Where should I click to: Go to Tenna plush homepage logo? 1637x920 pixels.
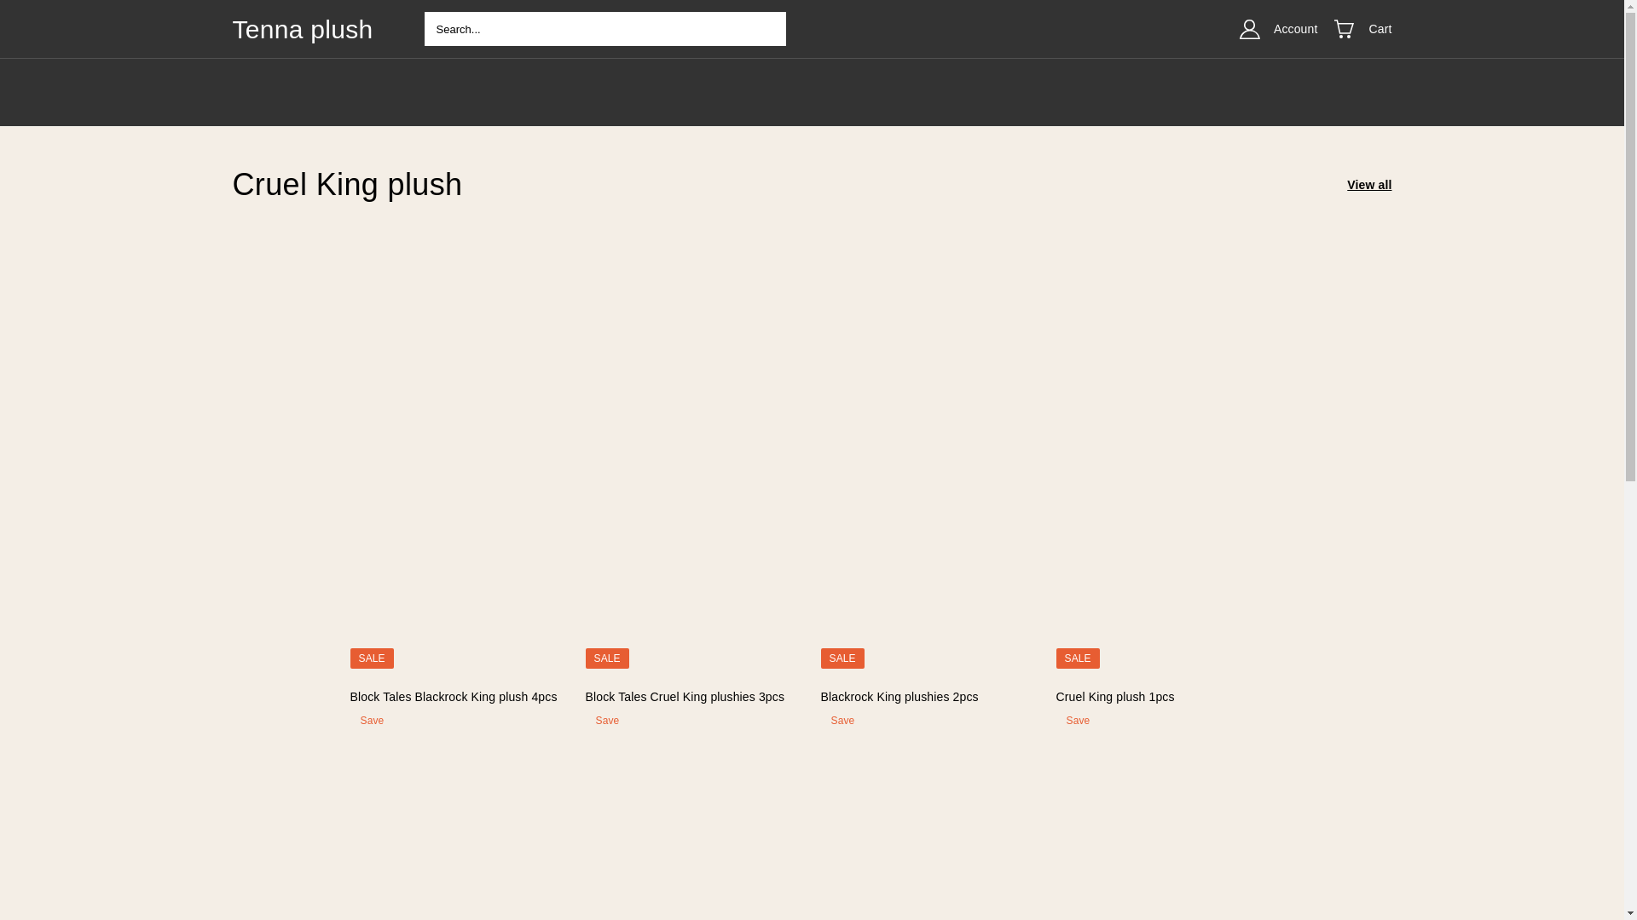[x=302, y=29]
